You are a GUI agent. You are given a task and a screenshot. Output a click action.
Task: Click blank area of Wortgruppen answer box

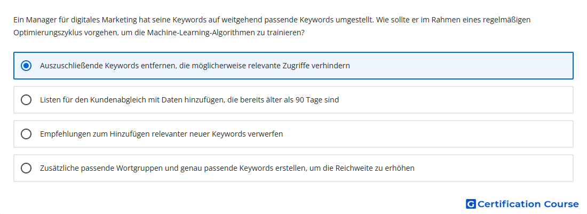494,168
